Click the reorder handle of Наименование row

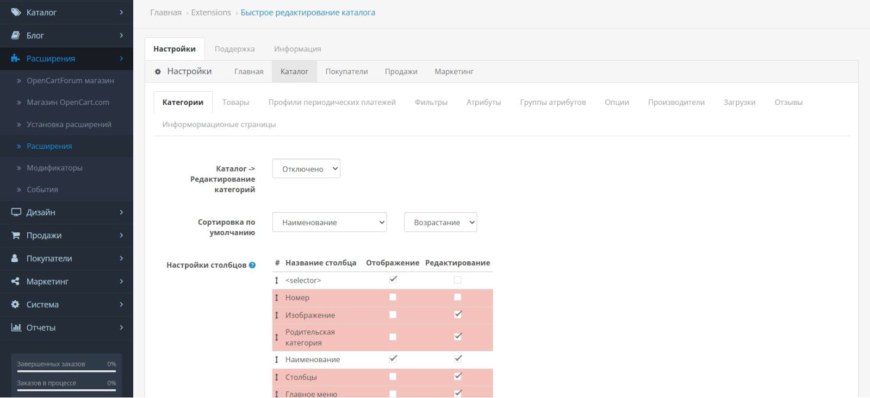pos(277,359)
